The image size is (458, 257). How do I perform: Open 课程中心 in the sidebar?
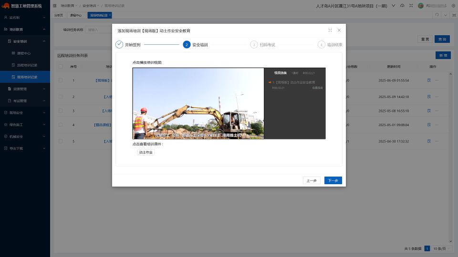[x=25, y=53]
